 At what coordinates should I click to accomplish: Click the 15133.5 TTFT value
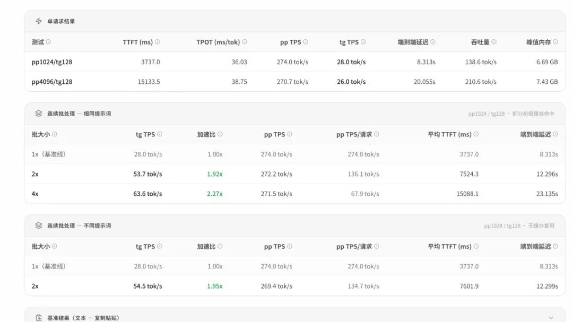coord(149,82)
